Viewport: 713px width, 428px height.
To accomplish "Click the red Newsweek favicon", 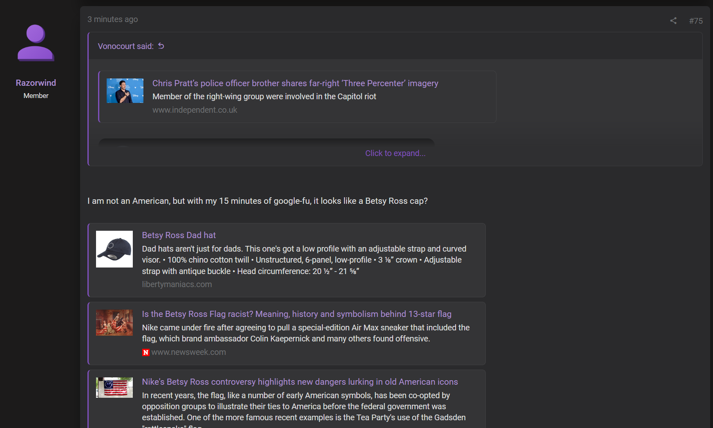I will click(x=145, y=352).
